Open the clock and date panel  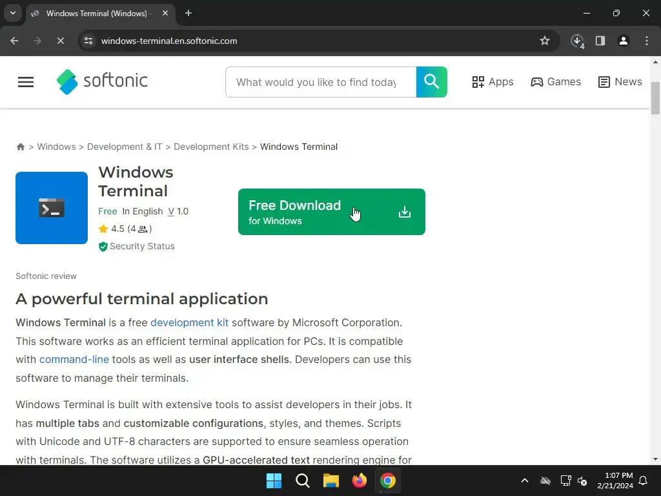coord(615,480)
